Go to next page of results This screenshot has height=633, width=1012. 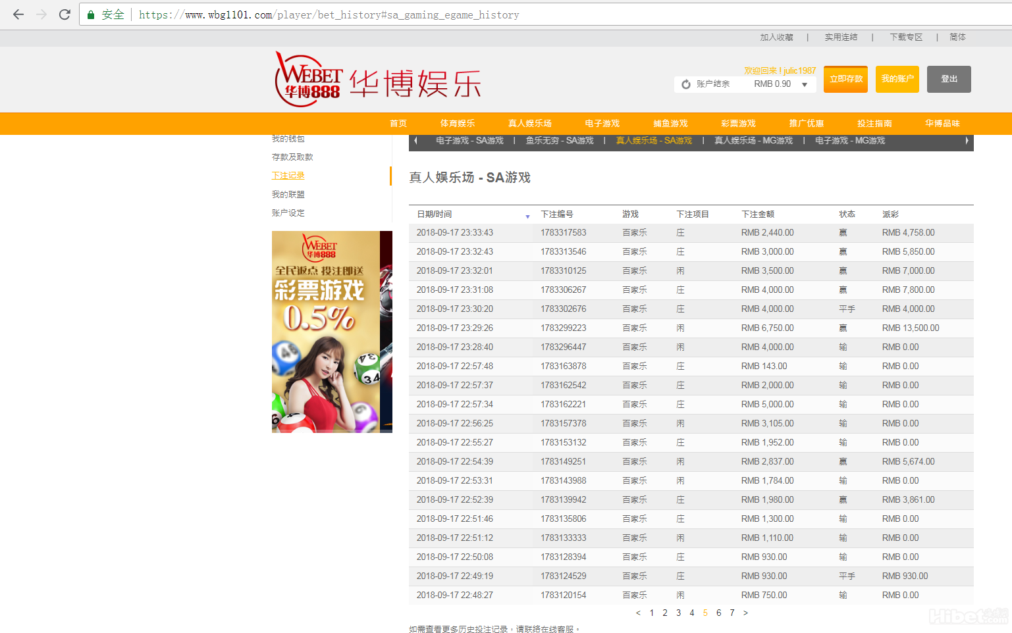coord(745,613)
